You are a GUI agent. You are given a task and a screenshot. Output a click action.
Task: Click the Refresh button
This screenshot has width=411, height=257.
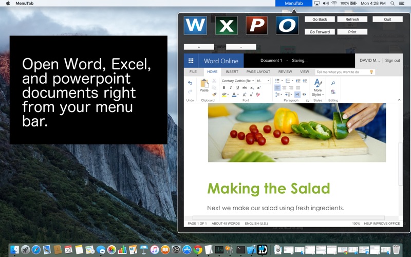(x=352, y=19)
